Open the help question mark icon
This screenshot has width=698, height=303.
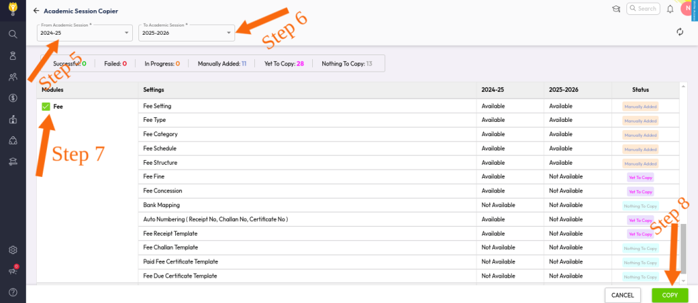pos(12,292)
